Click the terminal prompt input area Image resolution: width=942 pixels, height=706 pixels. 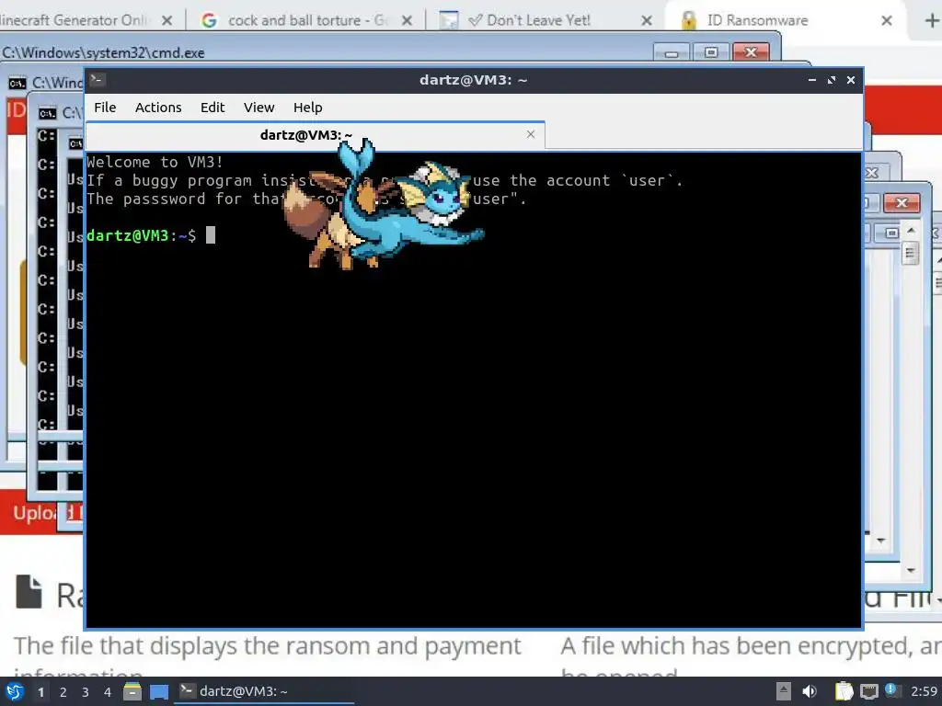(x=211, y=234)
